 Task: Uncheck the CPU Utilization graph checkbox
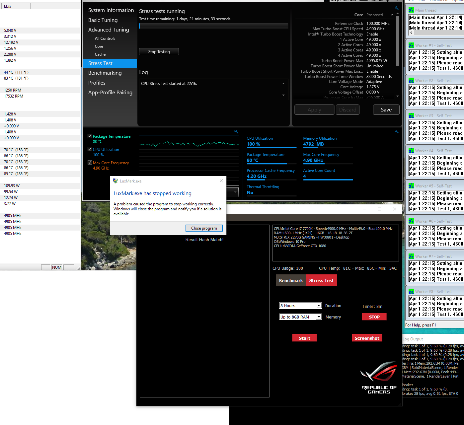pyautogui.click(x=90, y=149)
